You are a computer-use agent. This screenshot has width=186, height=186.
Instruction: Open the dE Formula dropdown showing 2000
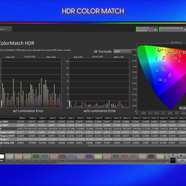[122, 51]
